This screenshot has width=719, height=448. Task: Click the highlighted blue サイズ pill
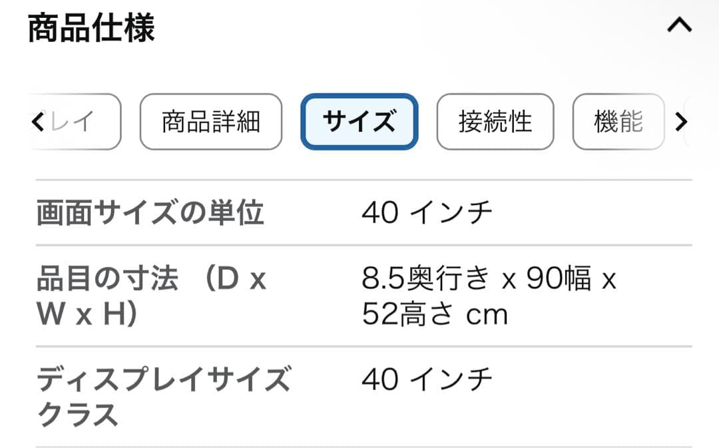tap(359, 121)
